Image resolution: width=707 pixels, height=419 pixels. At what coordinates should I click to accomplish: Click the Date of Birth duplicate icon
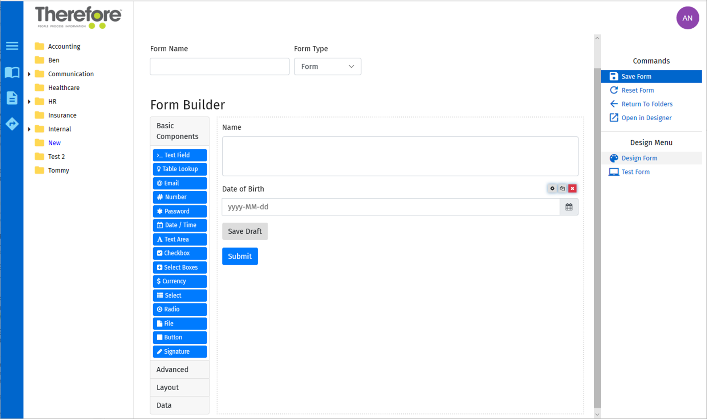(x=562, y=188)
